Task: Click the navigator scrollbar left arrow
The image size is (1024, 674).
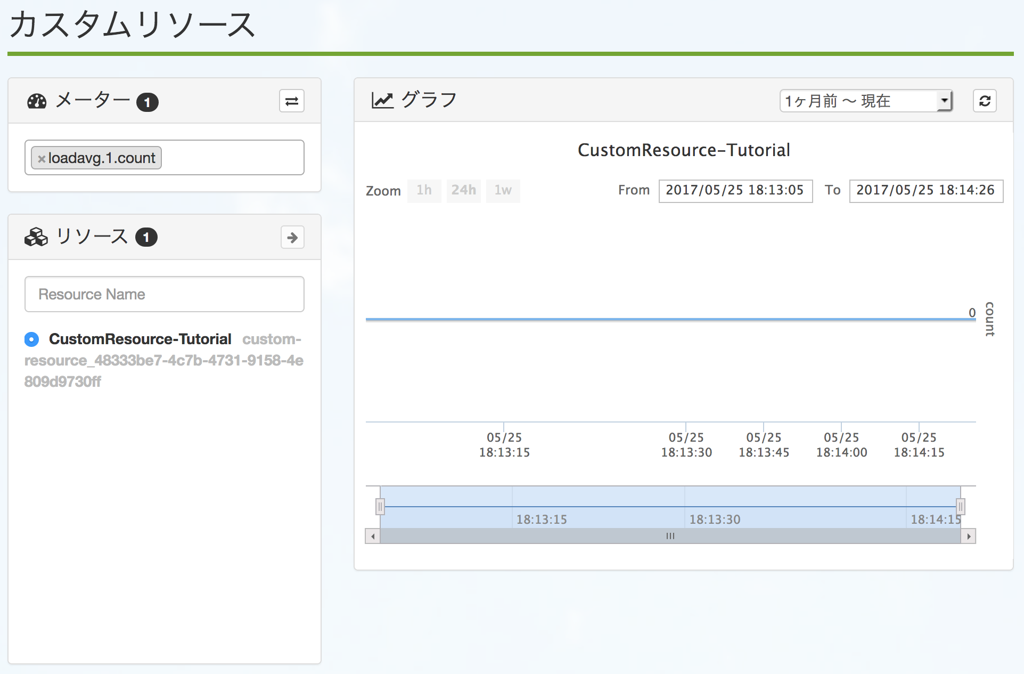Action: (x=373, y=536)
